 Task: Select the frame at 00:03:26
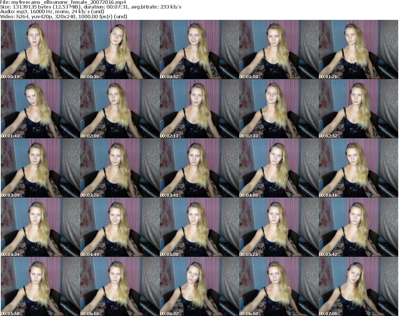coord(120,168)
